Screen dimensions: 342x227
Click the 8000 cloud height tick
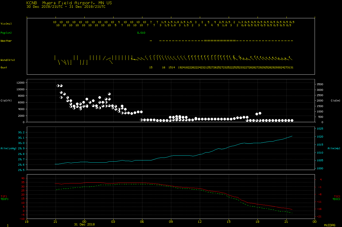click(x=21, y=96)
